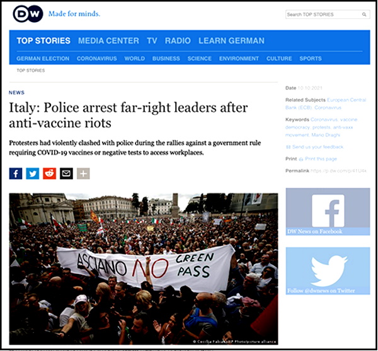
Task: Open Send us your feedback link
Action: point(318,147)
